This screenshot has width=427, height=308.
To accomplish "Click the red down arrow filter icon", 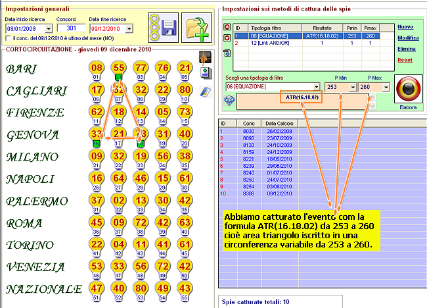I will click(227, 38).
